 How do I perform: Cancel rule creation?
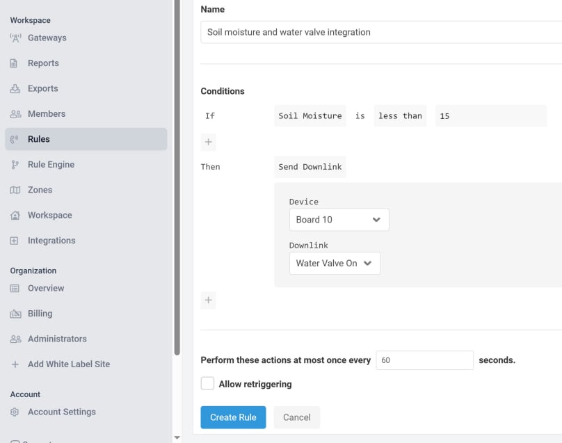click(x=297, y=417)
